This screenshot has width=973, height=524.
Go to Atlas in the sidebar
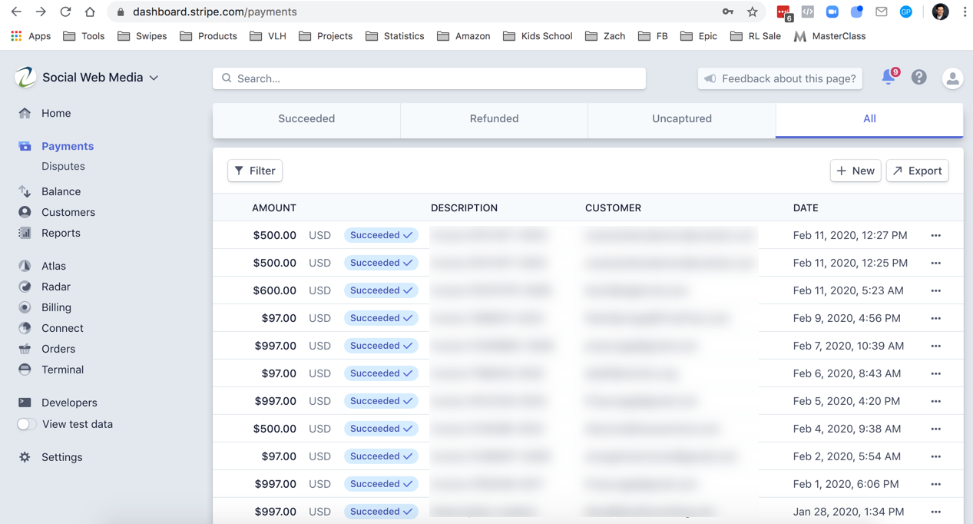pyautogui.click(x=53, y=266)
